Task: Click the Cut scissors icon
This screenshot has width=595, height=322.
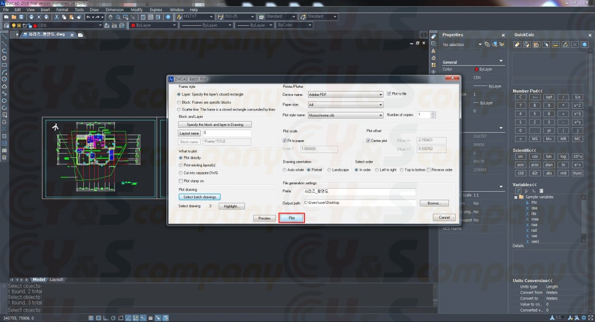Action: coord(57,17)
